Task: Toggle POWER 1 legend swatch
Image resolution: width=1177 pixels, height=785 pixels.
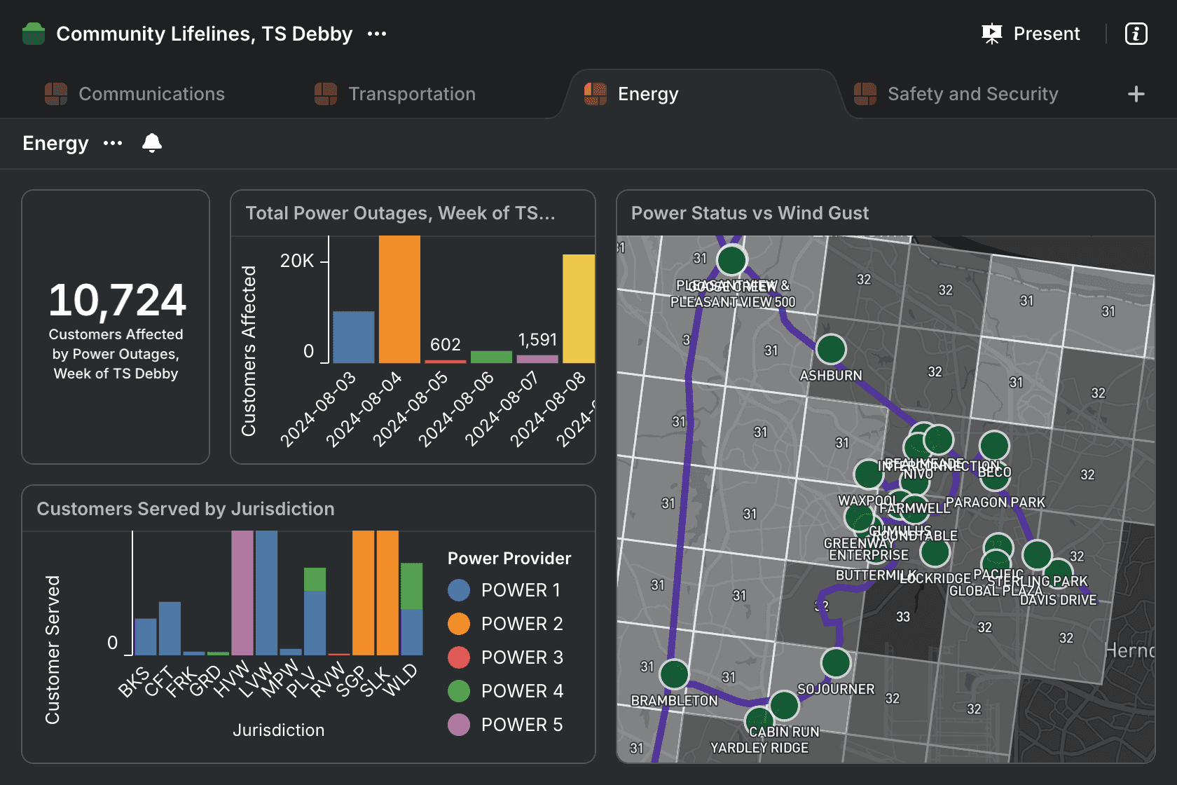Action: [459, 590]
